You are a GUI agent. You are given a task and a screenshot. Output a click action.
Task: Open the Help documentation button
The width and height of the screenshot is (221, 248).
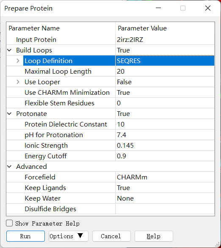tap(154, 236)
